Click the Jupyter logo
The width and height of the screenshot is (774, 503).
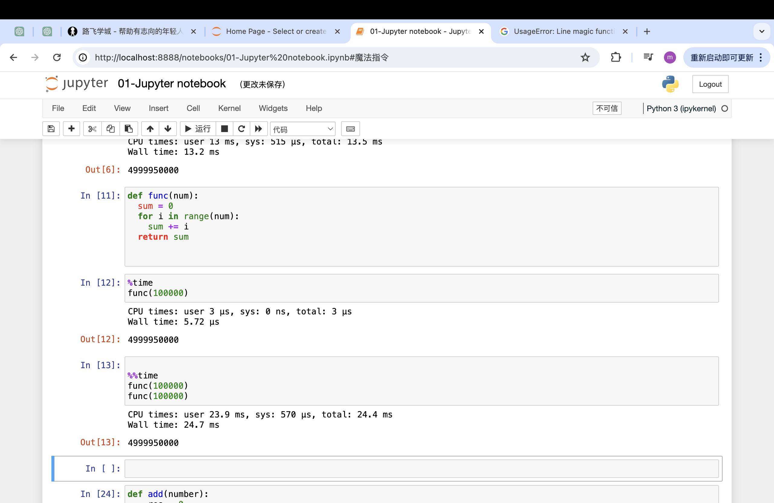pos(77,83)
